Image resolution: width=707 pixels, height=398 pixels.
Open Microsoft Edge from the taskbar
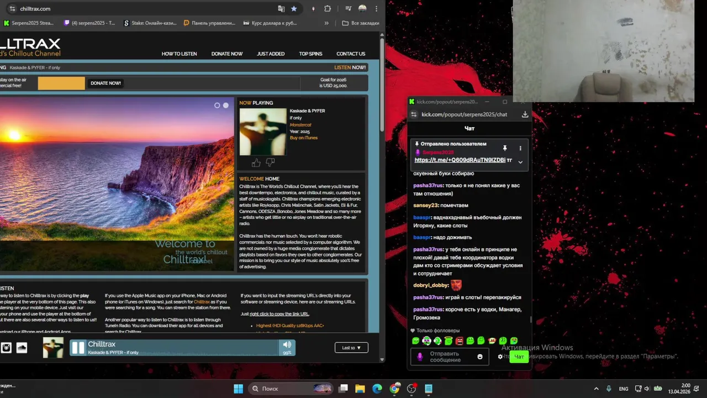(x=377, y=389)
